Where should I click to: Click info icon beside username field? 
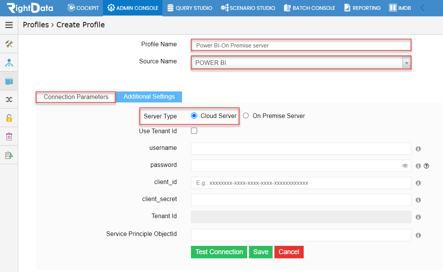click(418, 149)
